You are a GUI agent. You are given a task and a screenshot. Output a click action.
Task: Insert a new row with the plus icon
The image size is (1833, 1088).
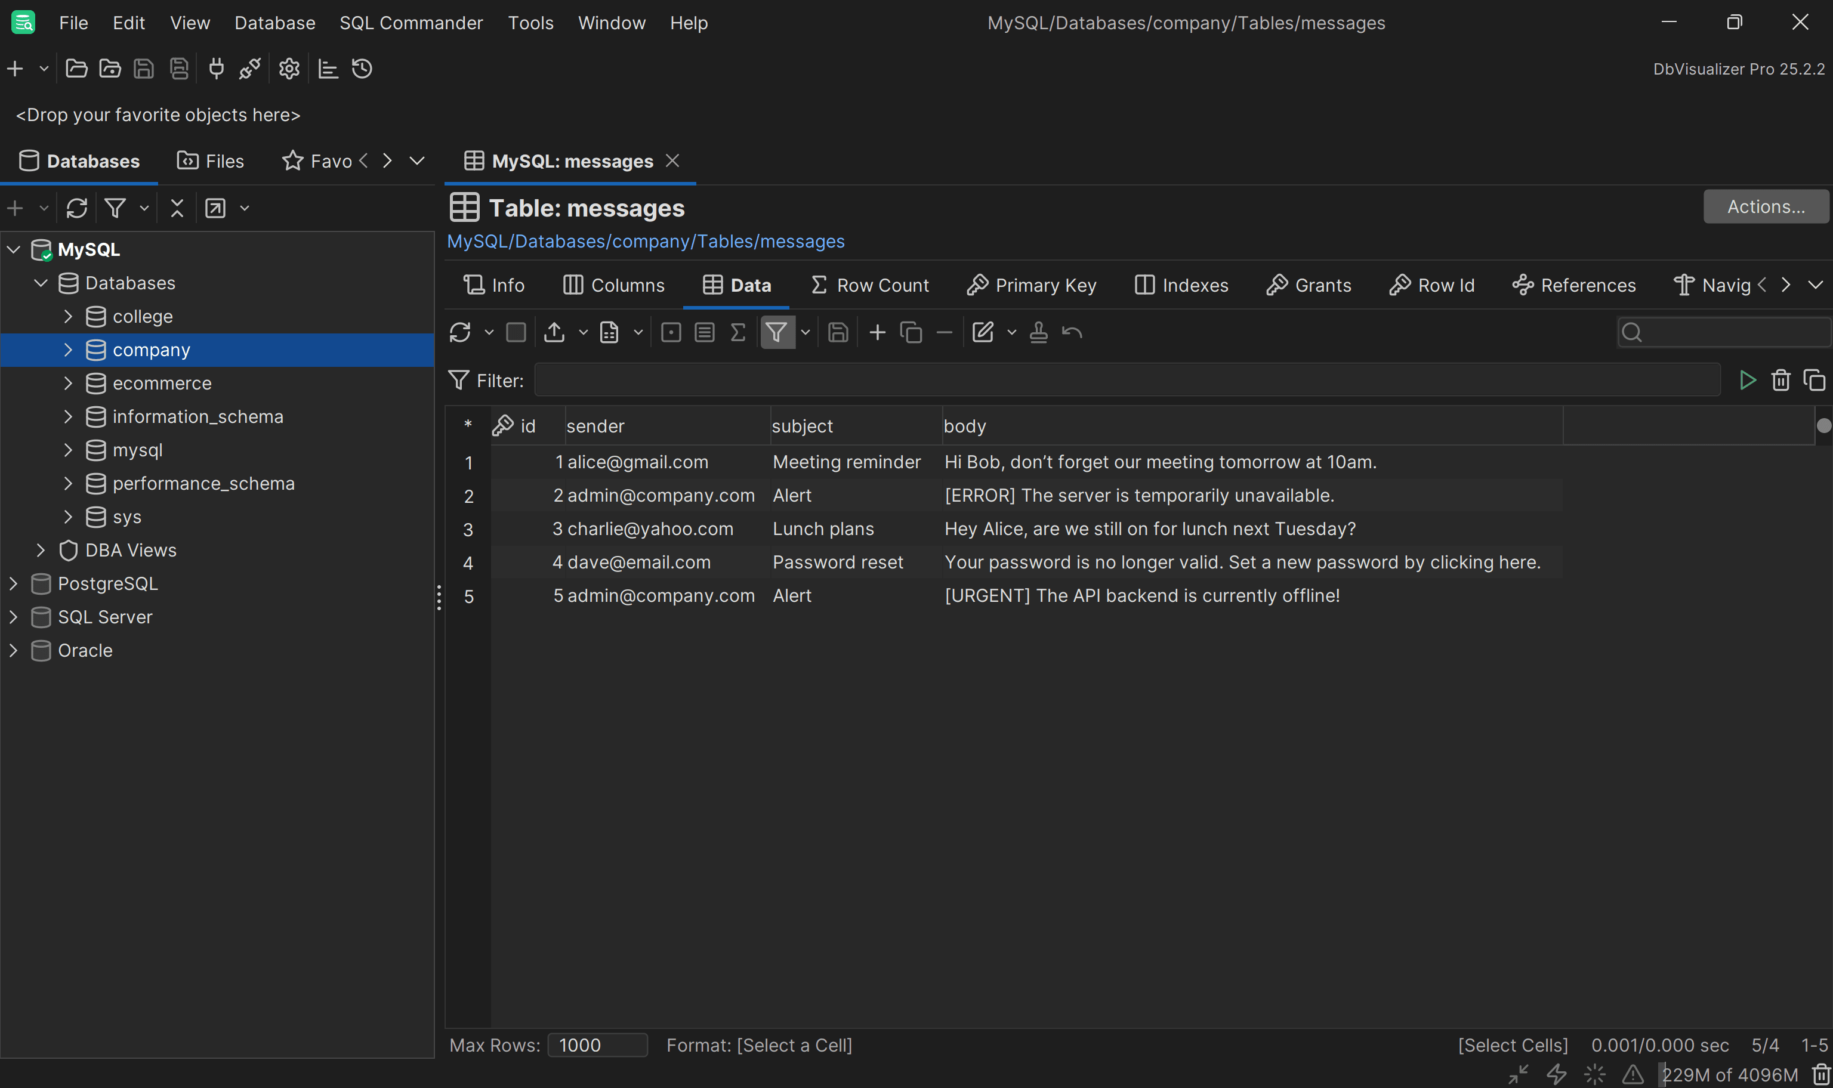(x=877, y=332)
